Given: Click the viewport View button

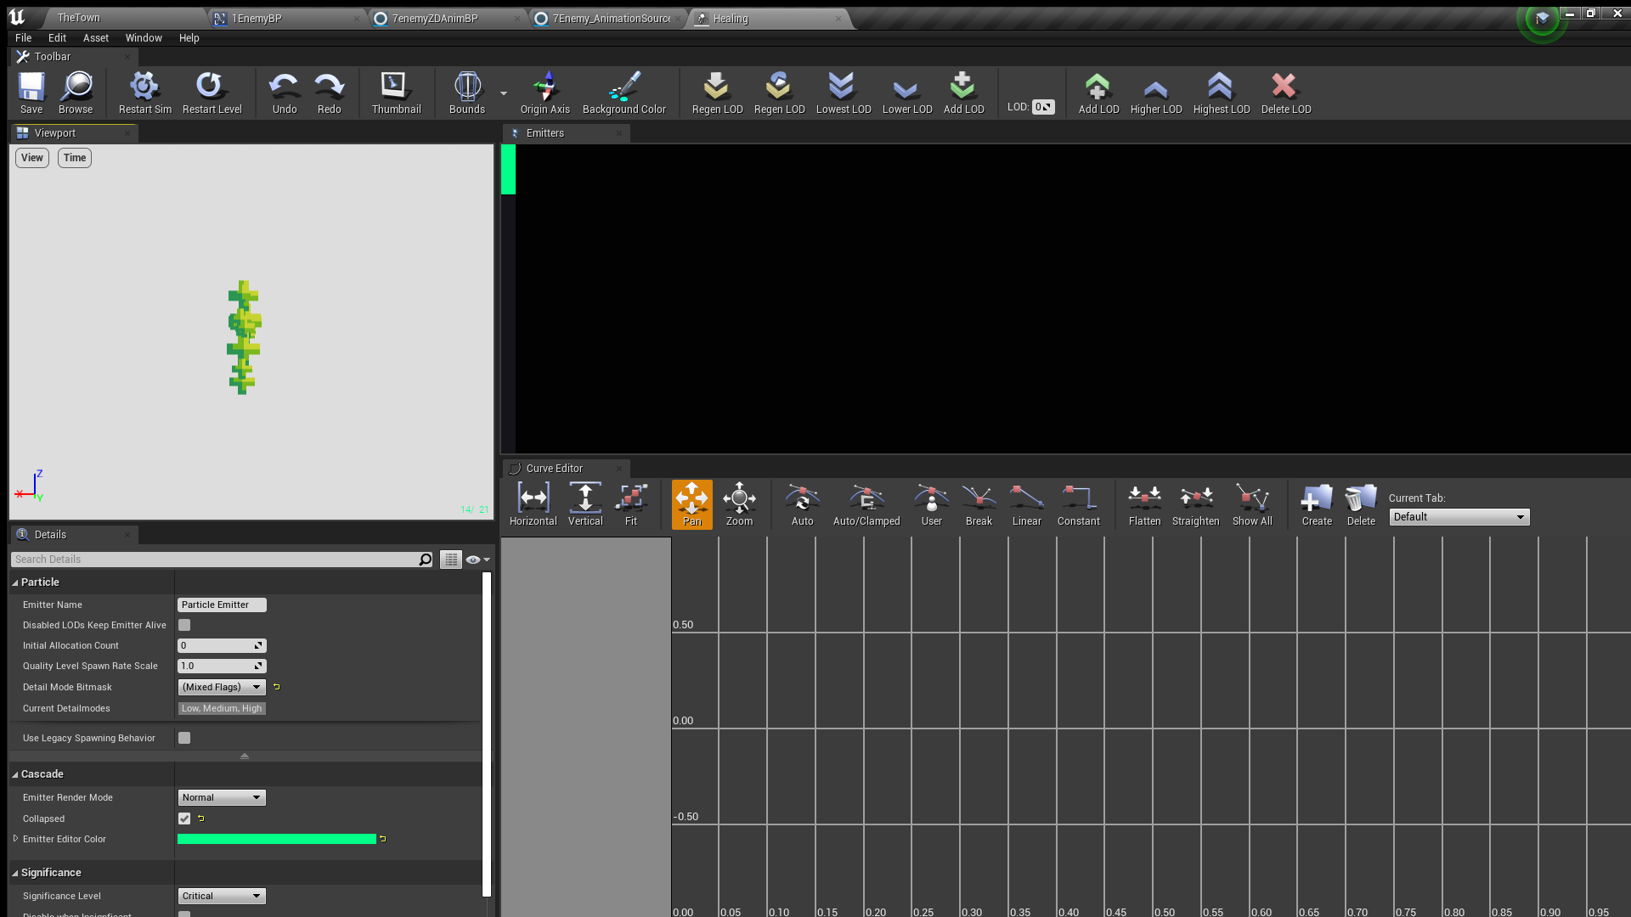Looking at the screenshot, I should (x=32, y=158).
